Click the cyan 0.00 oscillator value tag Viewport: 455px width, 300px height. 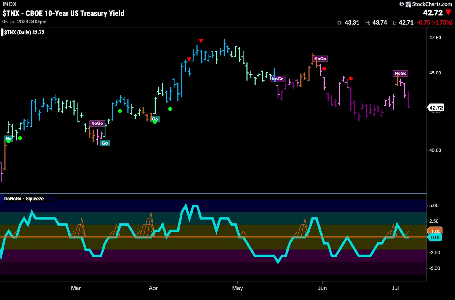coord(435,237)
